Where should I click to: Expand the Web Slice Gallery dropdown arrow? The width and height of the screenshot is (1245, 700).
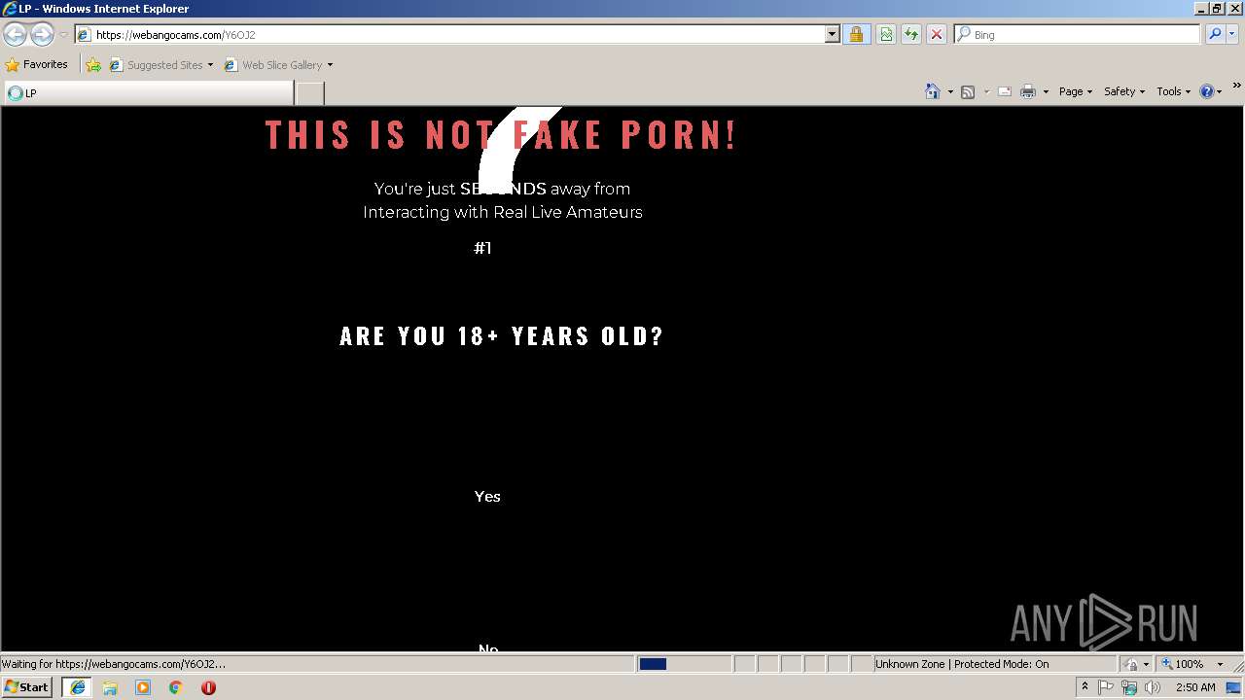pyautogui.click(x=330, y=65)
